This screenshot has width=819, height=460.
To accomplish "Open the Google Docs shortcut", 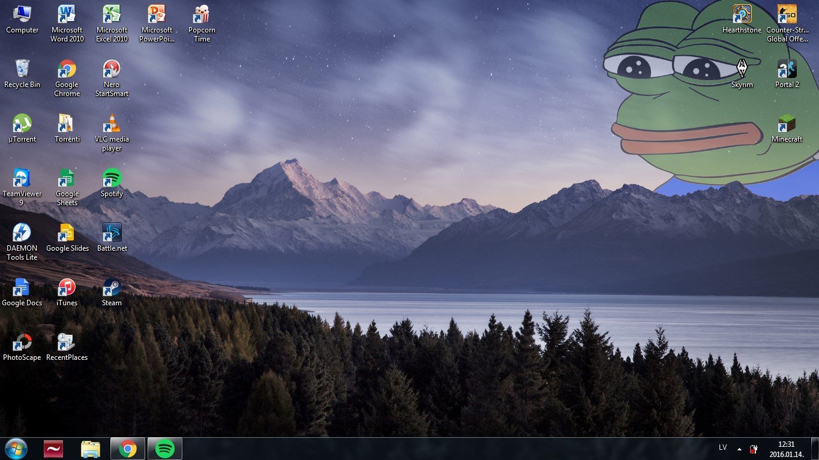I will pos(22,292).
